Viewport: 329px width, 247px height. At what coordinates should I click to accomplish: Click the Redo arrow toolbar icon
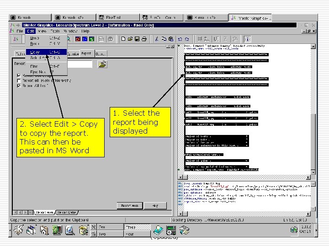coord(187,39)
